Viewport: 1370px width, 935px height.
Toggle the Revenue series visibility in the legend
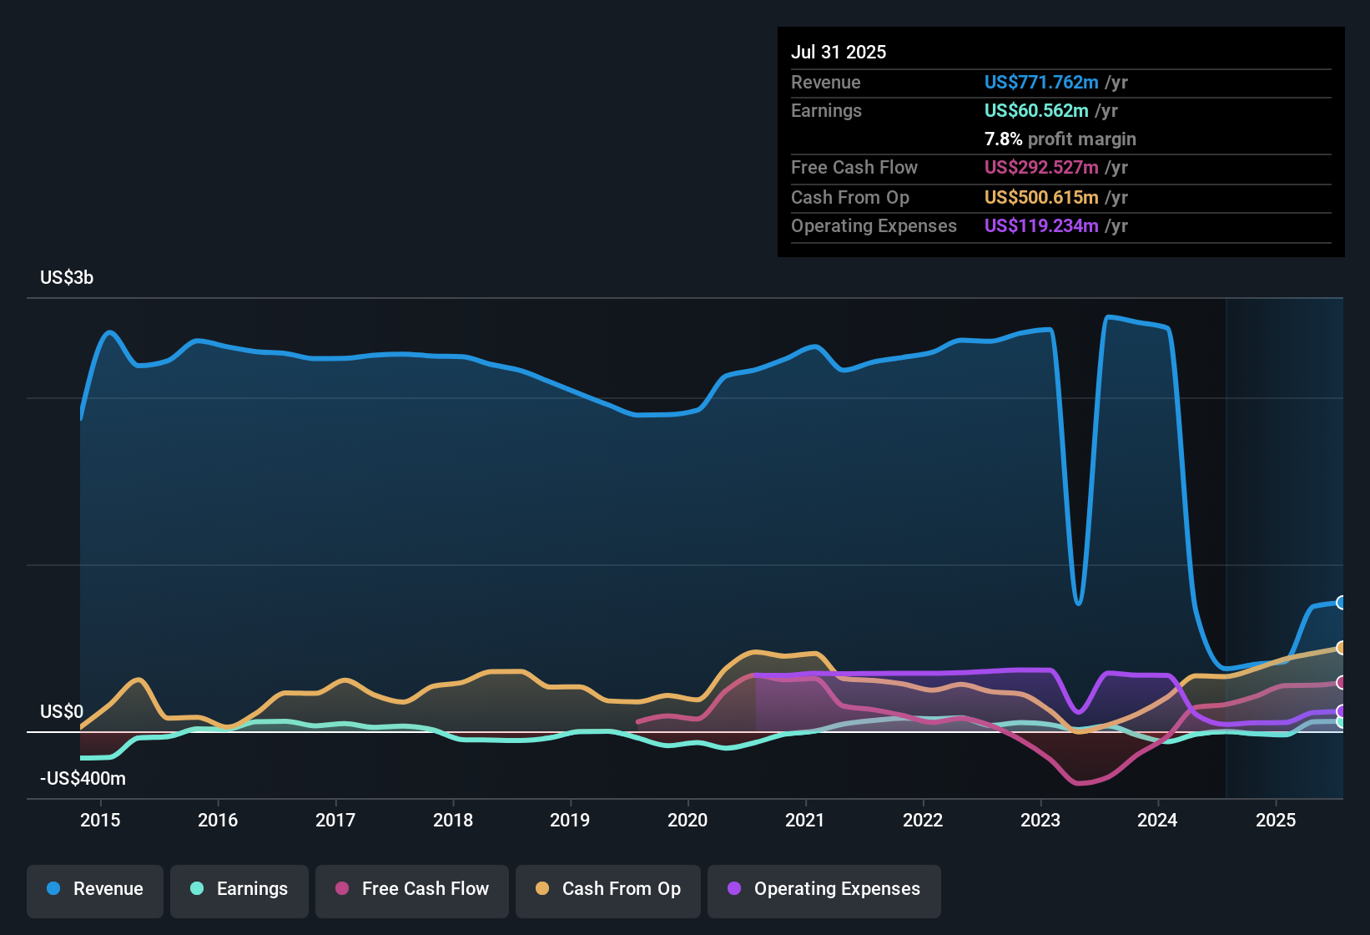[x=94, y=889]
